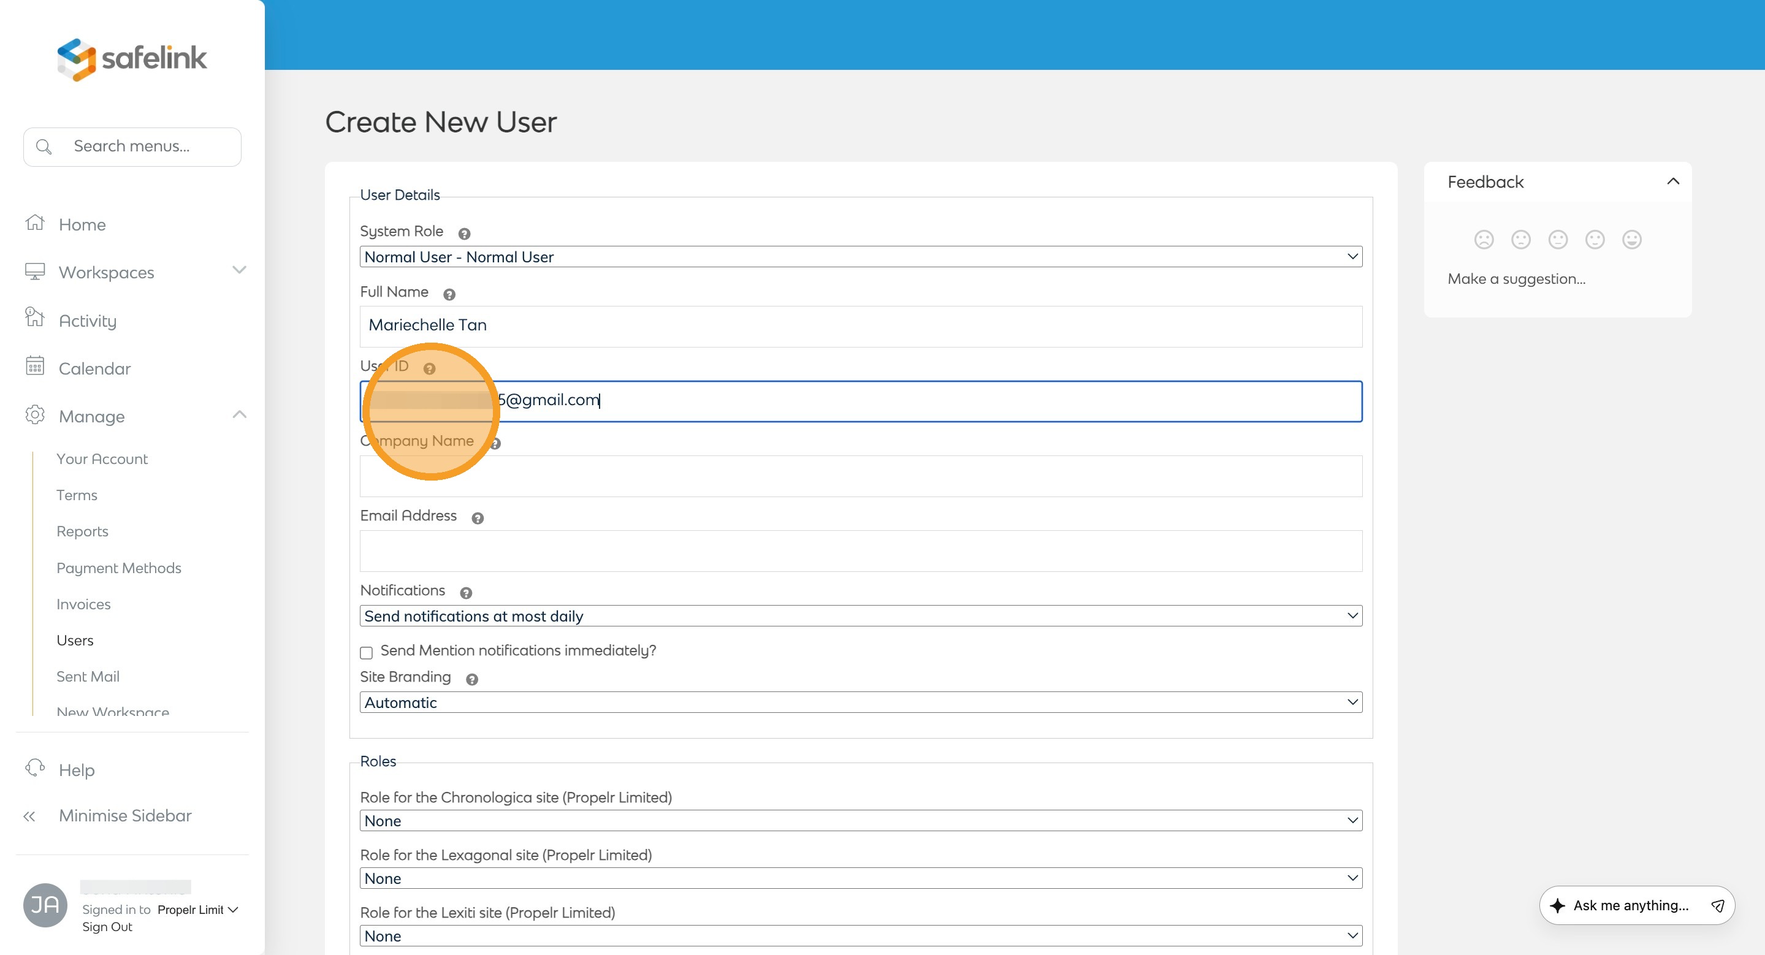
Task: Click the send icon in Ask me anything
Action: click(x=1717, y=906)
